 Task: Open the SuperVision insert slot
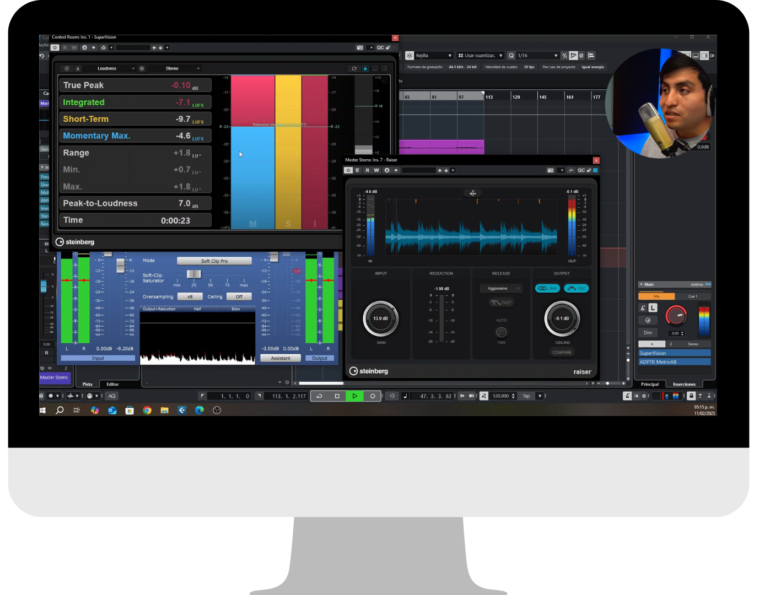click(675, 353)
